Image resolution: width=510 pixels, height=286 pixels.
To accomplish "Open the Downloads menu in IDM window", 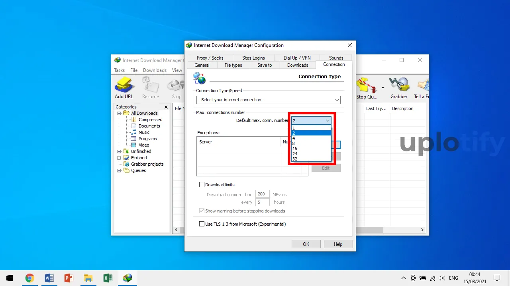I will pos(155,70).
